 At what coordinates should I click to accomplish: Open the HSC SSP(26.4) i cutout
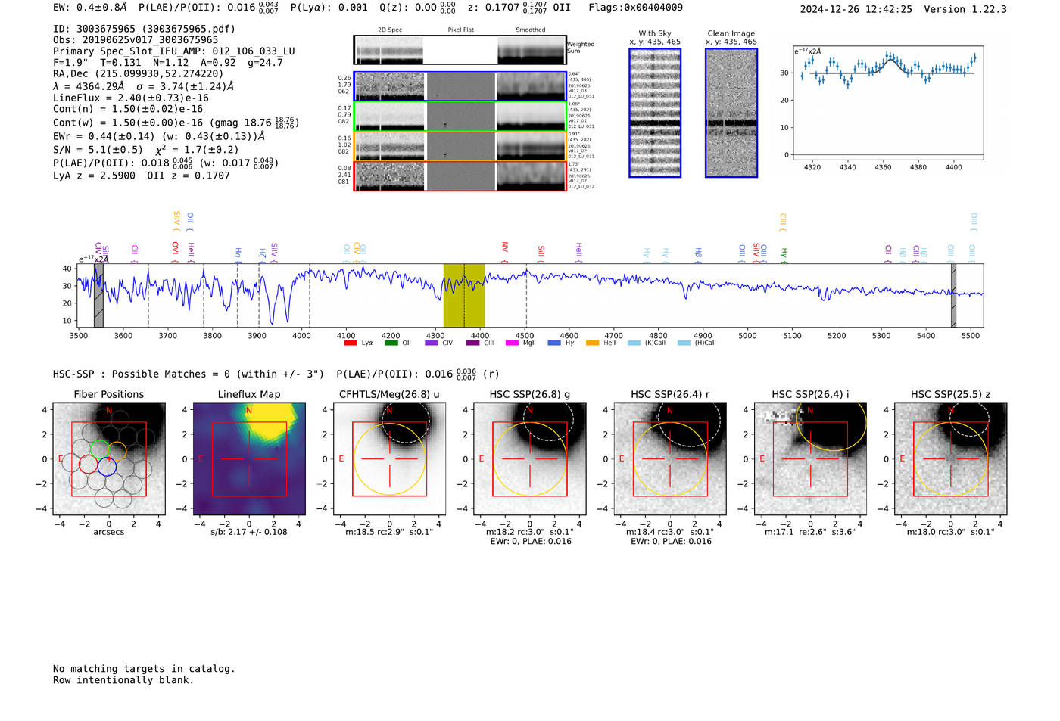(810, 459)
